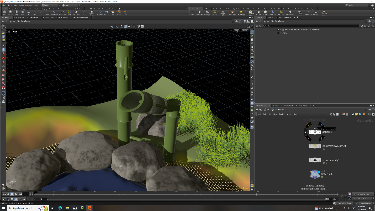This screenshot has height=211, width=375.
Task: Open the network editor search magnifier
Action: click(x=370, y=114)
